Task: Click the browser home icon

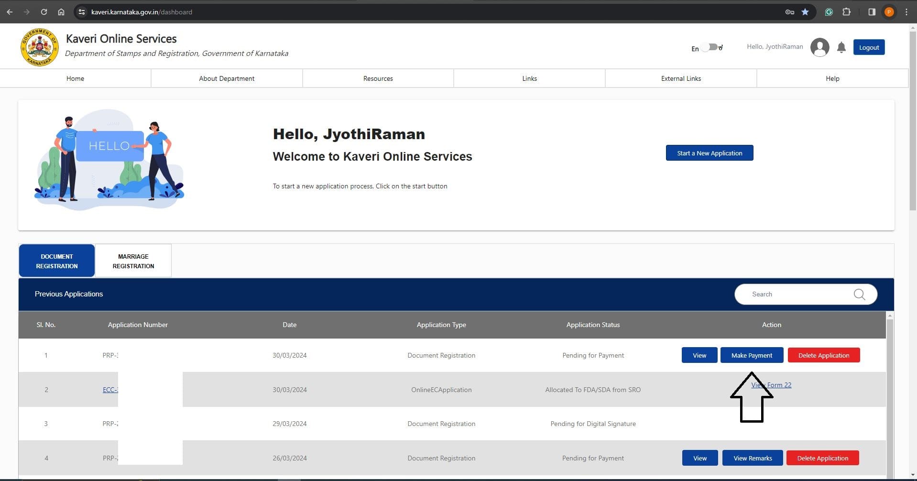Action: tap(61, 12)
